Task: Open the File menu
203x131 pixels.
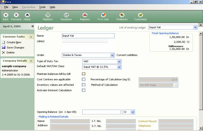Action: click(x=6, y=7)
